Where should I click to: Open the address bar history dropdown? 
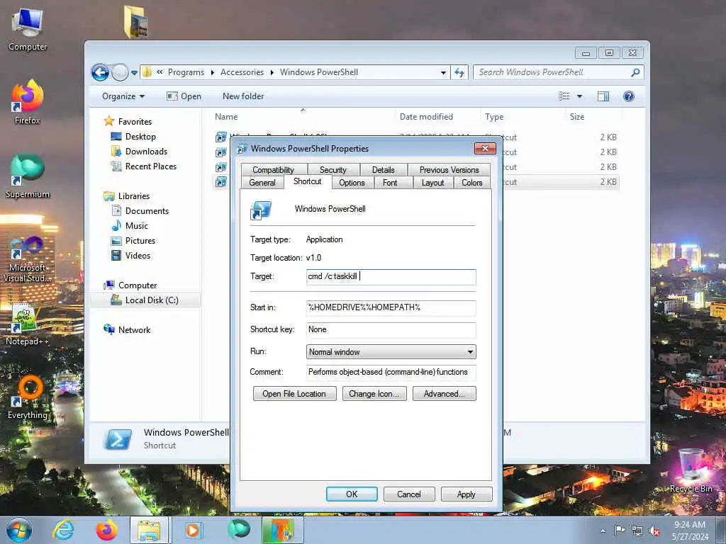click(x=443, y=73)
